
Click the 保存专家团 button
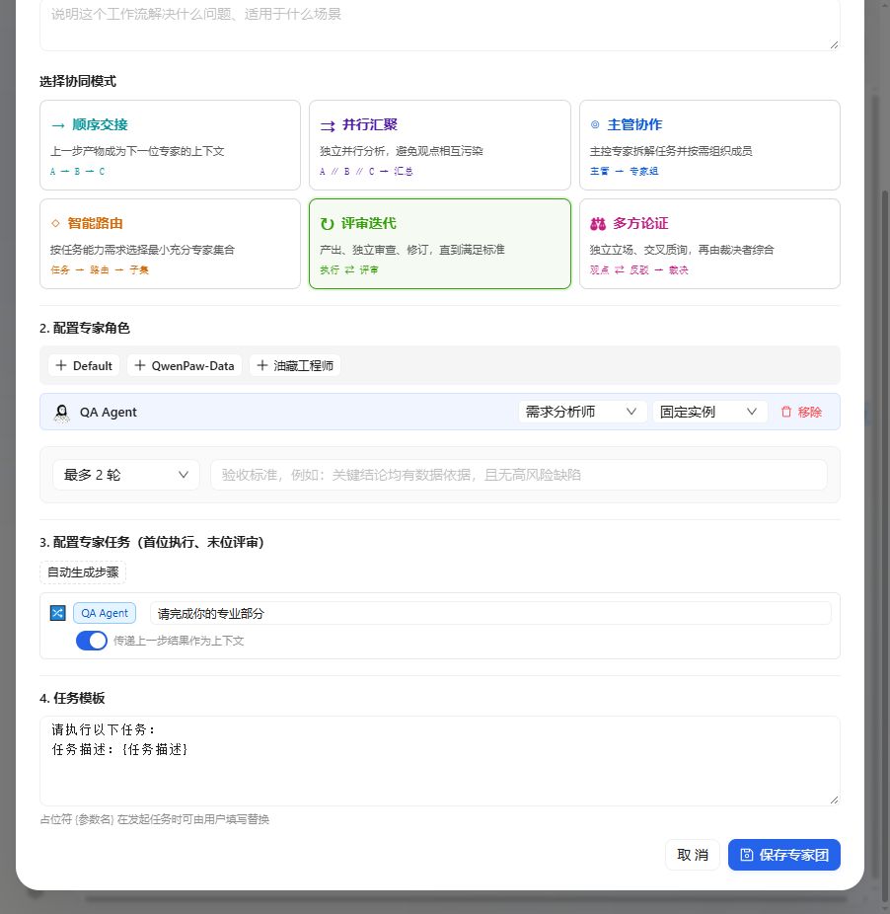(783, 855)
